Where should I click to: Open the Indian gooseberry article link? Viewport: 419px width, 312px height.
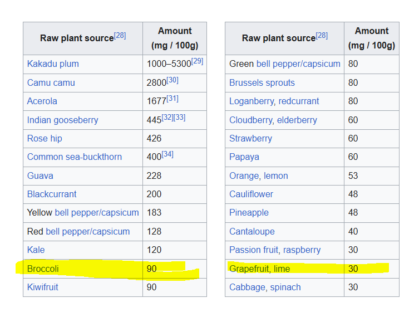pyautogui.click(x=62, y=120)
